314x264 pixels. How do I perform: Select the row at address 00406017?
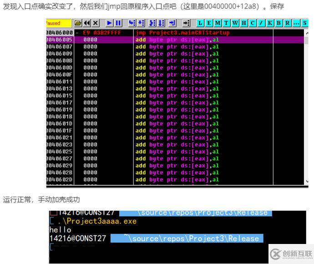[175, 102]
